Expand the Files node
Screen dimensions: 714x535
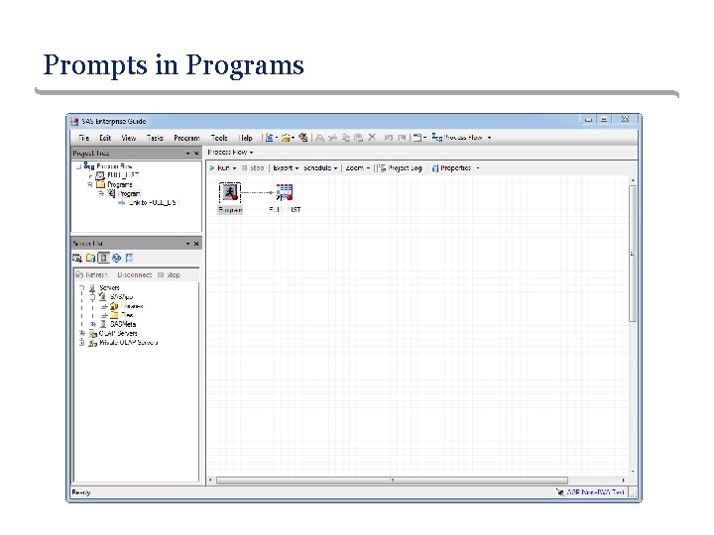coord(104,315)
